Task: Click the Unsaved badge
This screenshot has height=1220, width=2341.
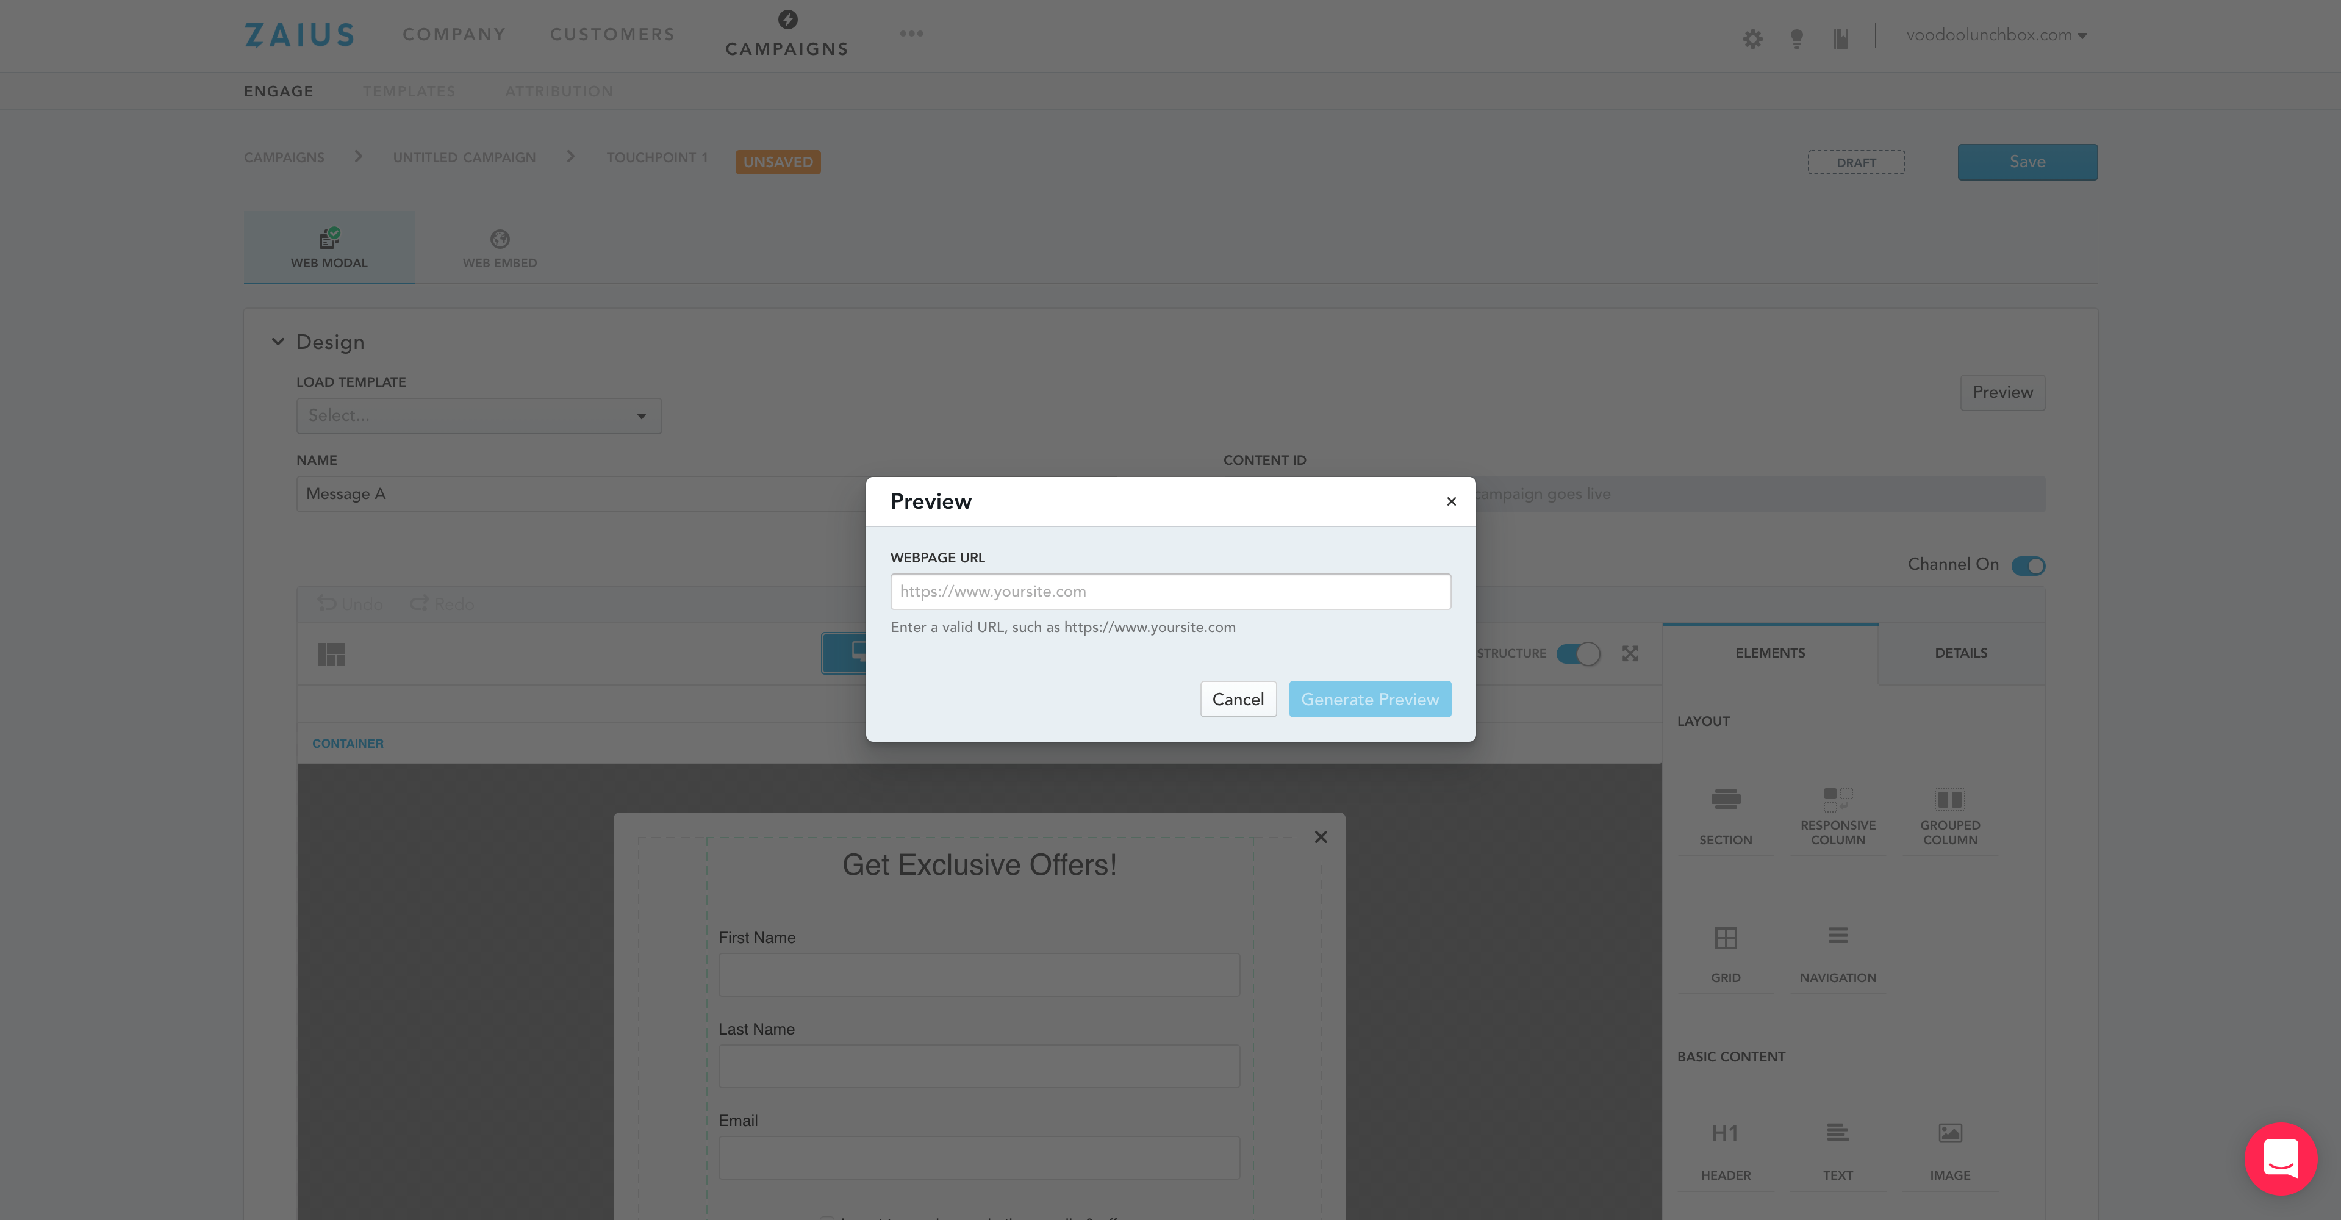Action: (778, 162)
